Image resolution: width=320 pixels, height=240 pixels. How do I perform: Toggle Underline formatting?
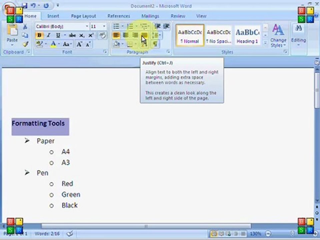[58, 35]
